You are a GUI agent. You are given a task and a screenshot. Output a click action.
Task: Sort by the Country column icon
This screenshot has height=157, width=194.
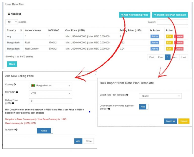point(21,30)
